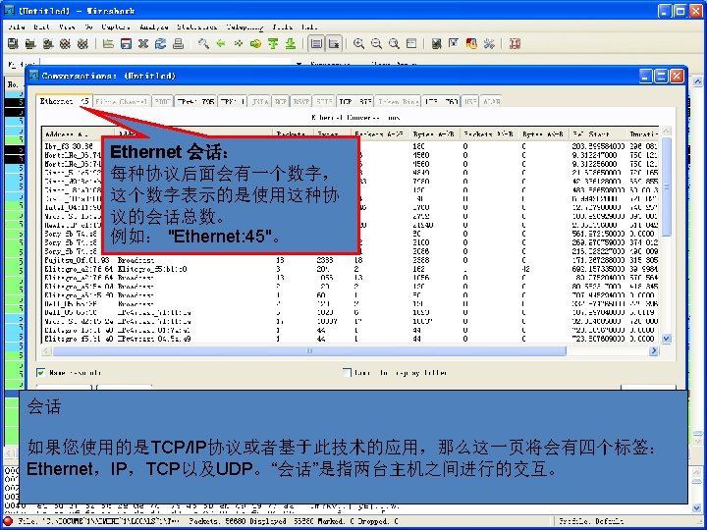Screen dimensions: 707x530
Task: Click the Go to last packet icon
Action: coord(291,44)
